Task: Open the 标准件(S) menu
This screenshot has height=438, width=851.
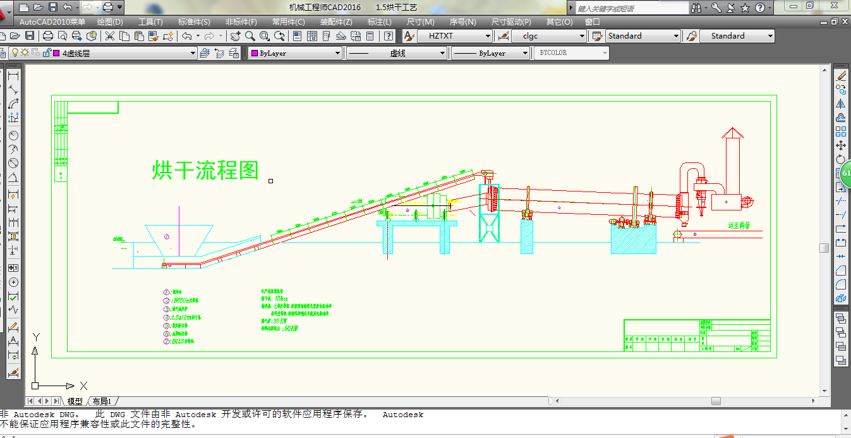Action: 194,21
